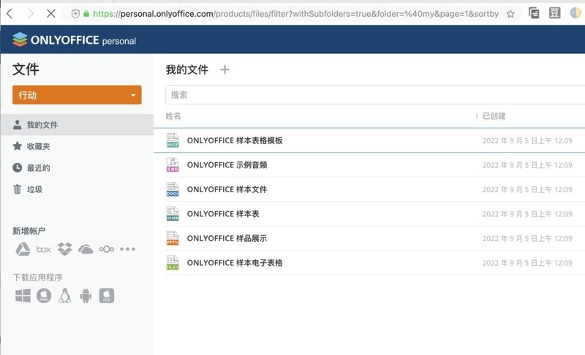The width and height of the screenshot is (585, 355).
Task: Click the 新增帐户 section label
Action: pos(29,231)
